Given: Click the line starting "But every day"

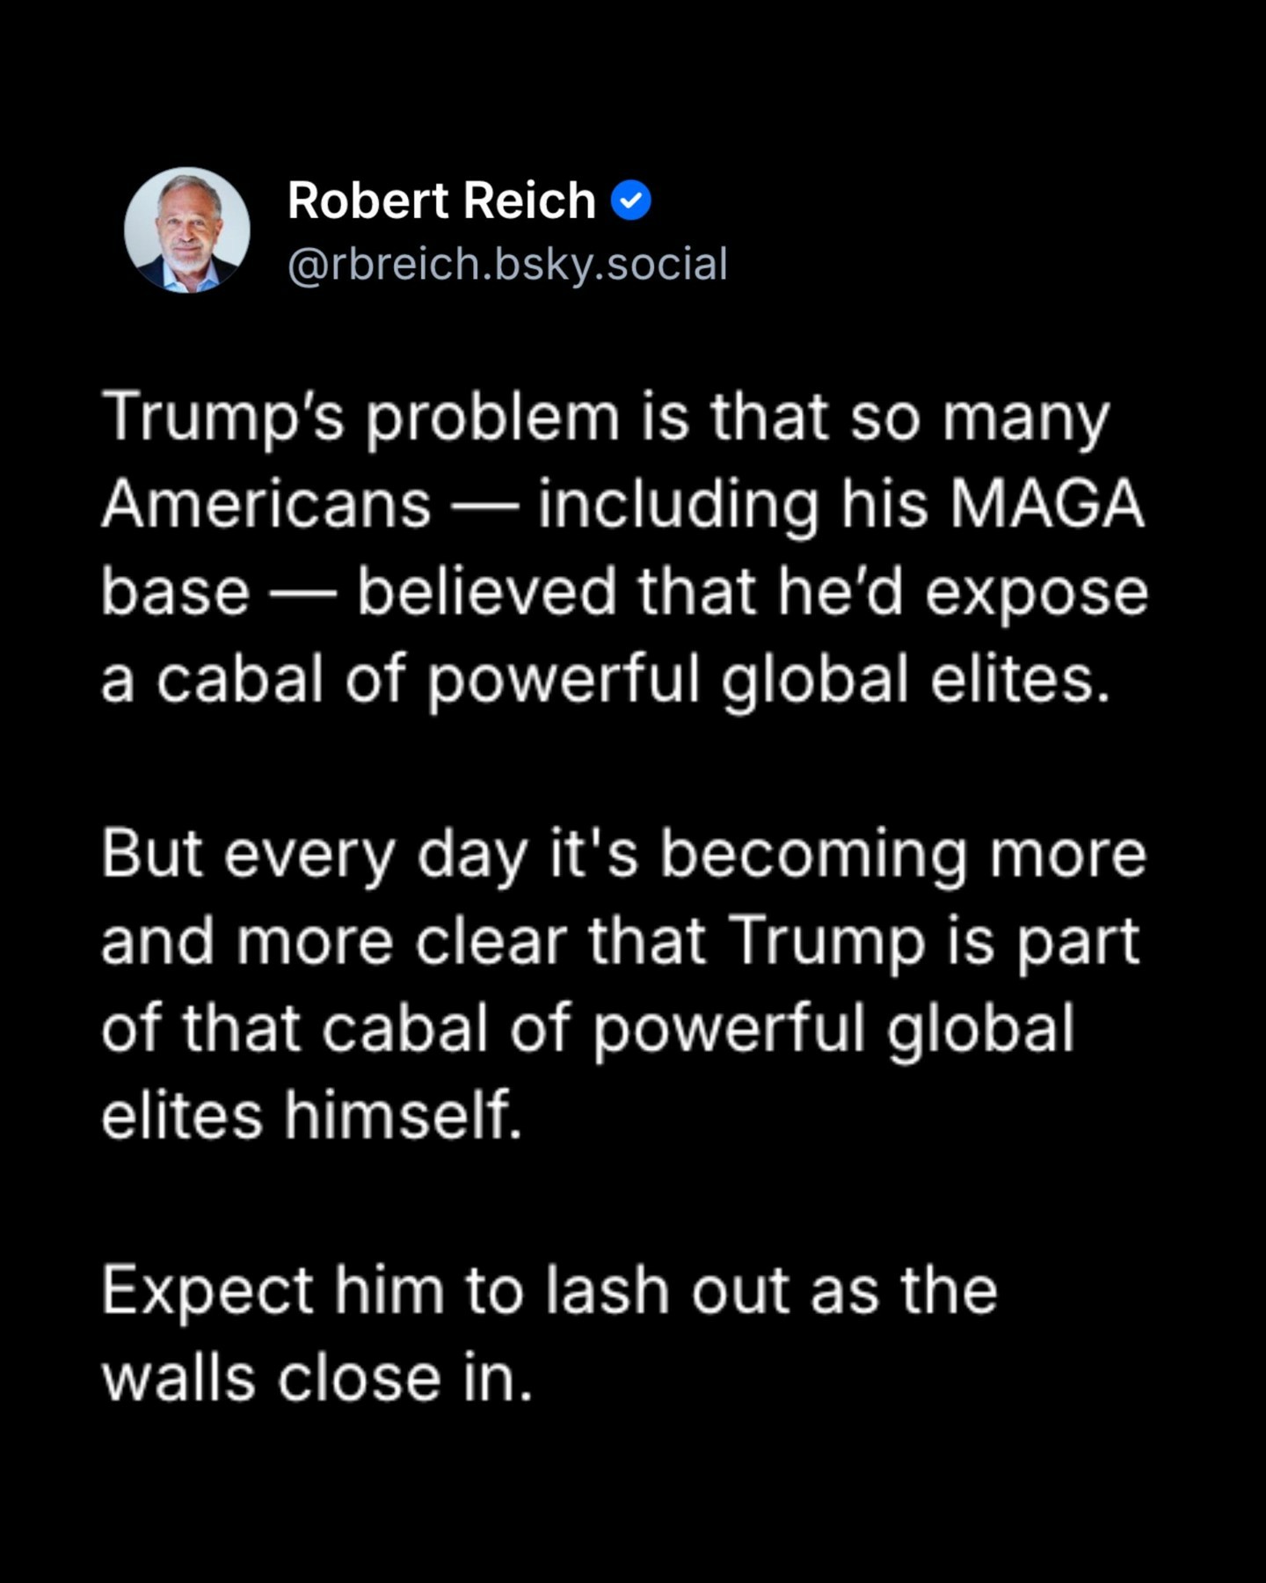Looking at the screenshot, I should coord(623,854).
